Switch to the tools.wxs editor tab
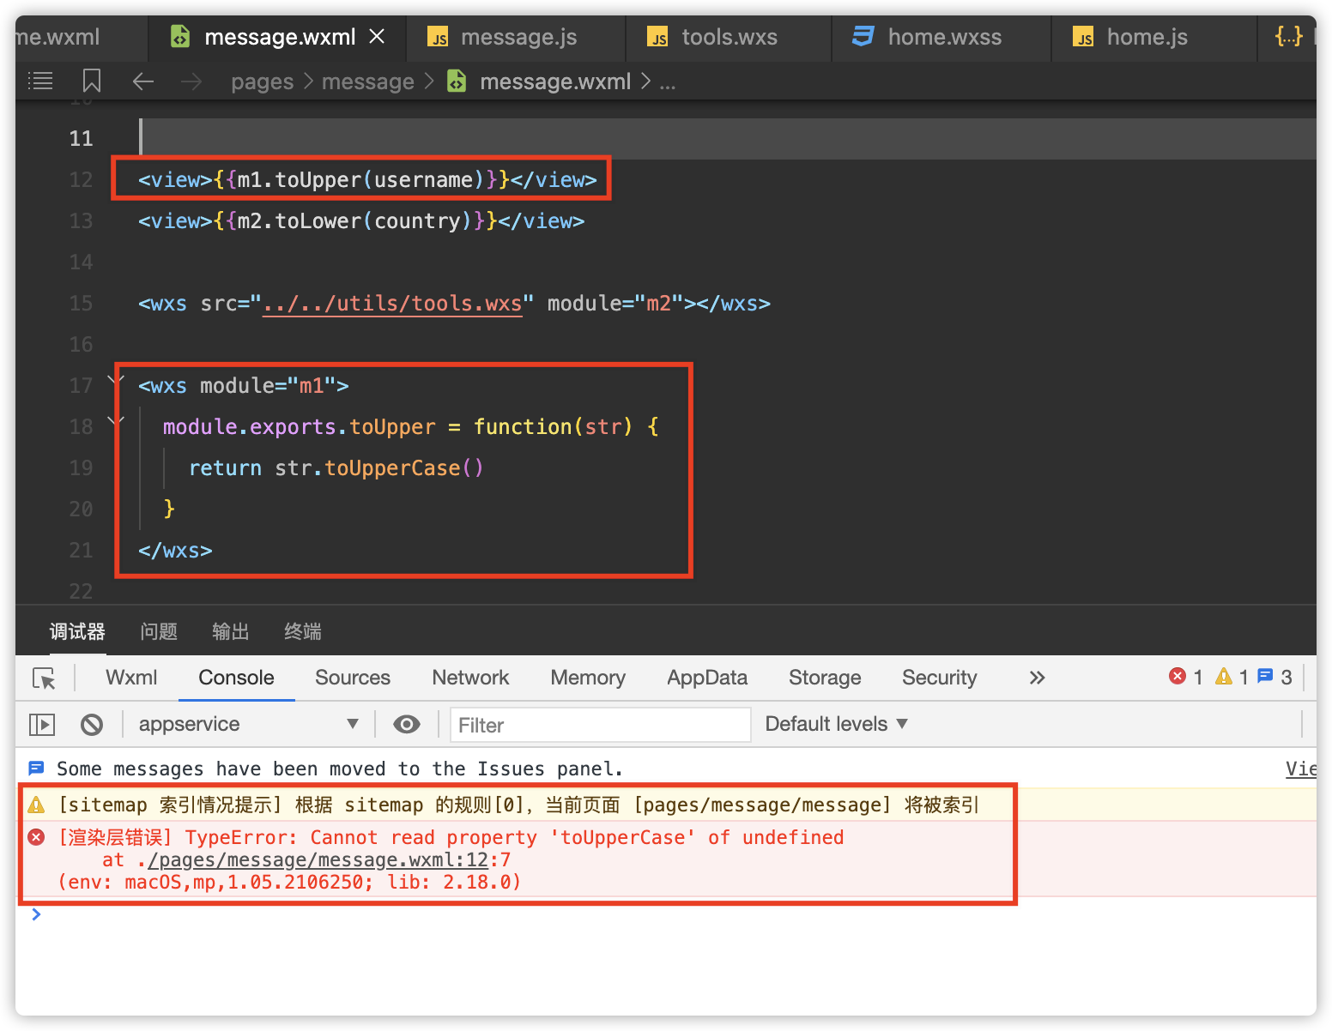 [729, 37]
